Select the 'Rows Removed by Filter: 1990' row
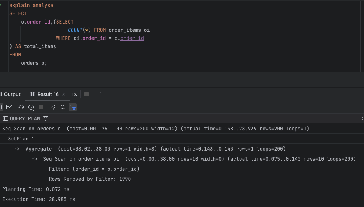The image size is (364, 207). [182, 179]
